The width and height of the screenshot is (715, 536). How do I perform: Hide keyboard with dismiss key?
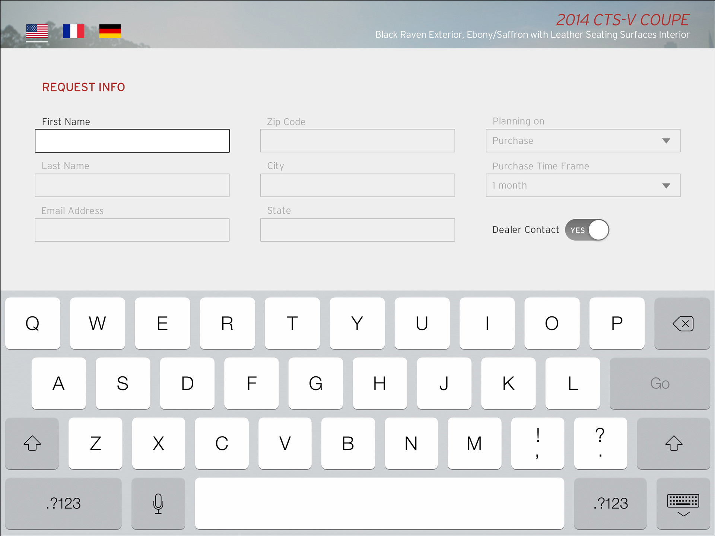683,503
